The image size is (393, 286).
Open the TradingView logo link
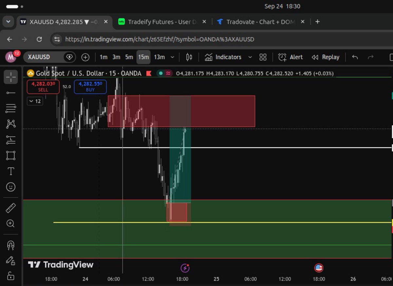point(61,265)
